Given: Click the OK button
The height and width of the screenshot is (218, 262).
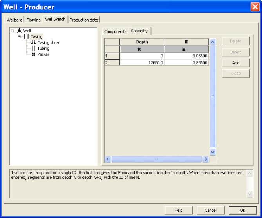Looking at the screenshot, I should 242,211.
